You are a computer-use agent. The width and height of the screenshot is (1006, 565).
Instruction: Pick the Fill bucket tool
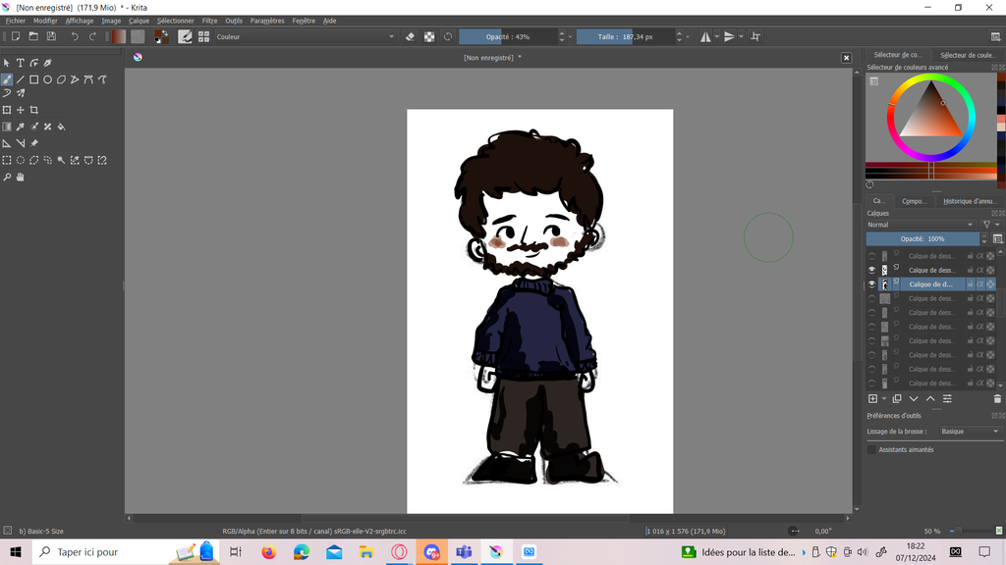coord(61,127)
